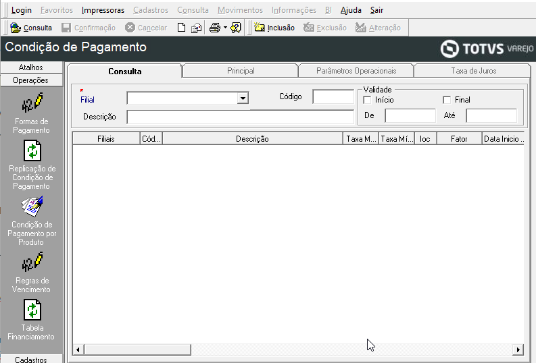Click the Alteração toolbar icon
536x363 pixels.
click(361, 27)
